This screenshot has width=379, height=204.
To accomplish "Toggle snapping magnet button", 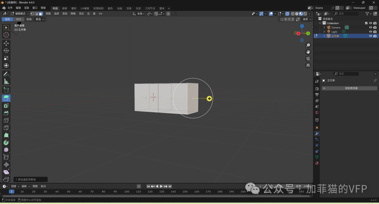I will click(x=156, y=14).
